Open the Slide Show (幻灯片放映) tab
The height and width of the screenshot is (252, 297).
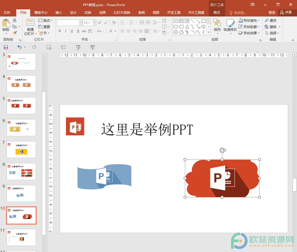122,13
